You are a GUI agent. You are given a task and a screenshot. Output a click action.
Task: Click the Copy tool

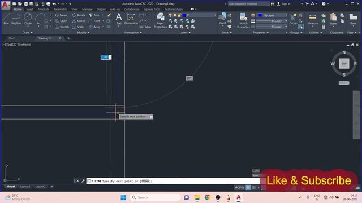pos(61,21)
